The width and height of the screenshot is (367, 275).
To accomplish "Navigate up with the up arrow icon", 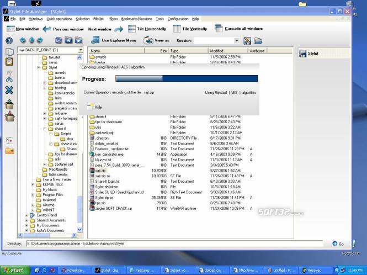I will coord(31,40).
